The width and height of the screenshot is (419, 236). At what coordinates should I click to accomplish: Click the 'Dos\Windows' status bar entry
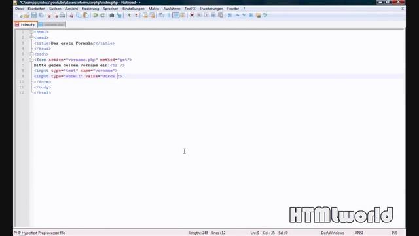pos(333,233)
